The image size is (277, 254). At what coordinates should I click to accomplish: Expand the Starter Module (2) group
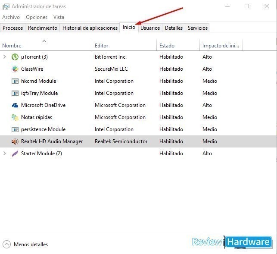click(x=5, y=154)
